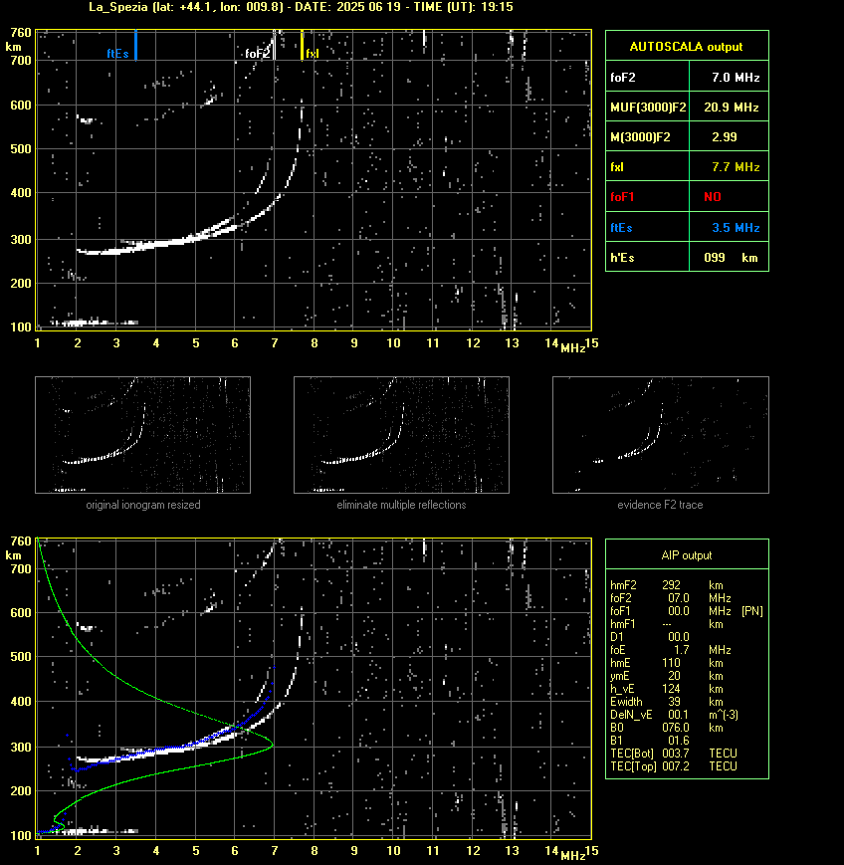Screen dimensions: 844x865
Task: Open the evidence F2 trace thumbnail
Action: [x=661, y=435]
